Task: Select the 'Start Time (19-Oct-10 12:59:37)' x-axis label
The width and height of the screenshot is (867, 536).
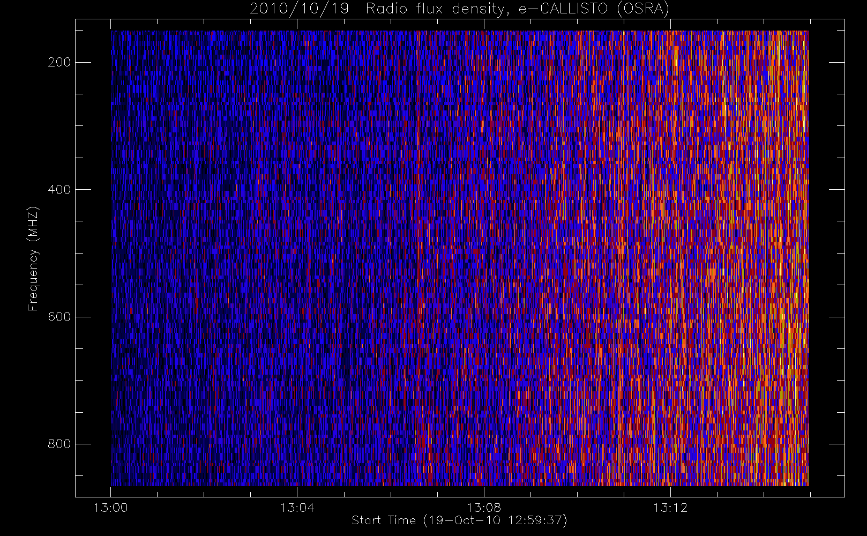Action: [459, 520]
